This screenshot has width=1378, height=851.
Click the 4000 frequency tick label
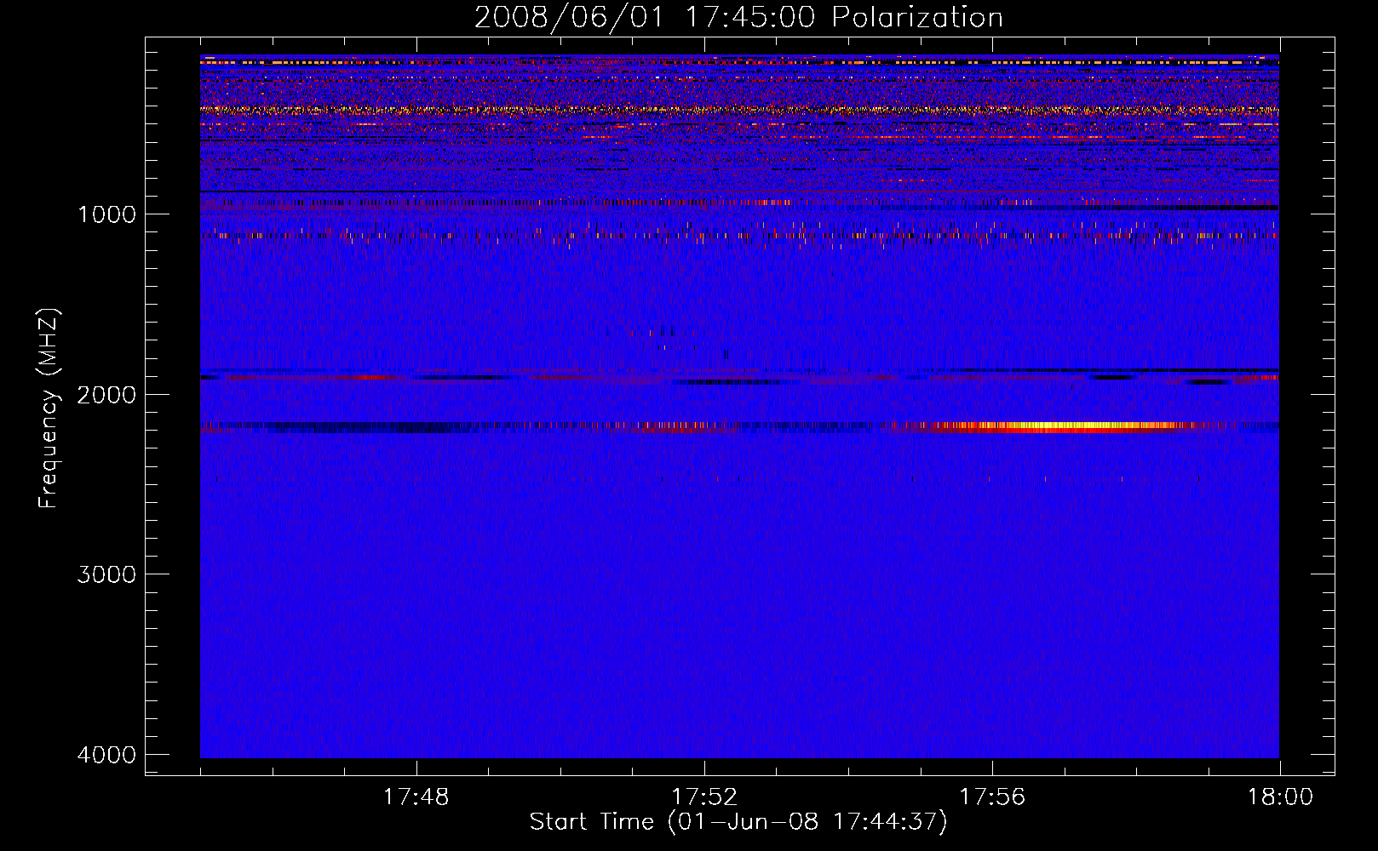pyautogui.click(x=106, y=755)
